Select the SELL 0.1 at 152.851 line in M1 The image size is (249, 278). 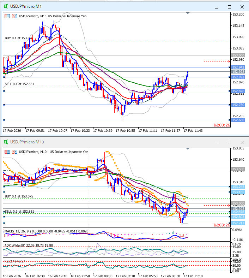tap(19, 84)
